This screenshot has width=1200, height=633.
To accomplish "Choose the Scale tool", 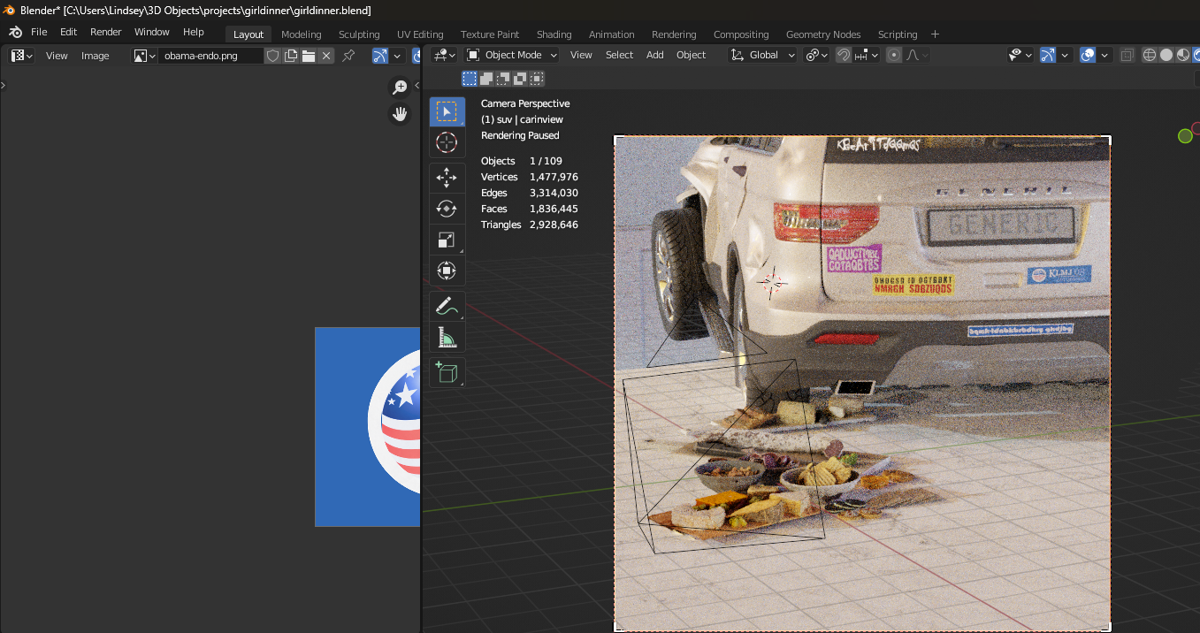I will tap(447, 240).
